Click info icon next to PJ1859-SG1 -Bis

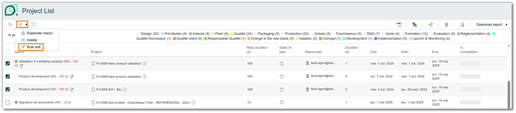coord(125,89)
